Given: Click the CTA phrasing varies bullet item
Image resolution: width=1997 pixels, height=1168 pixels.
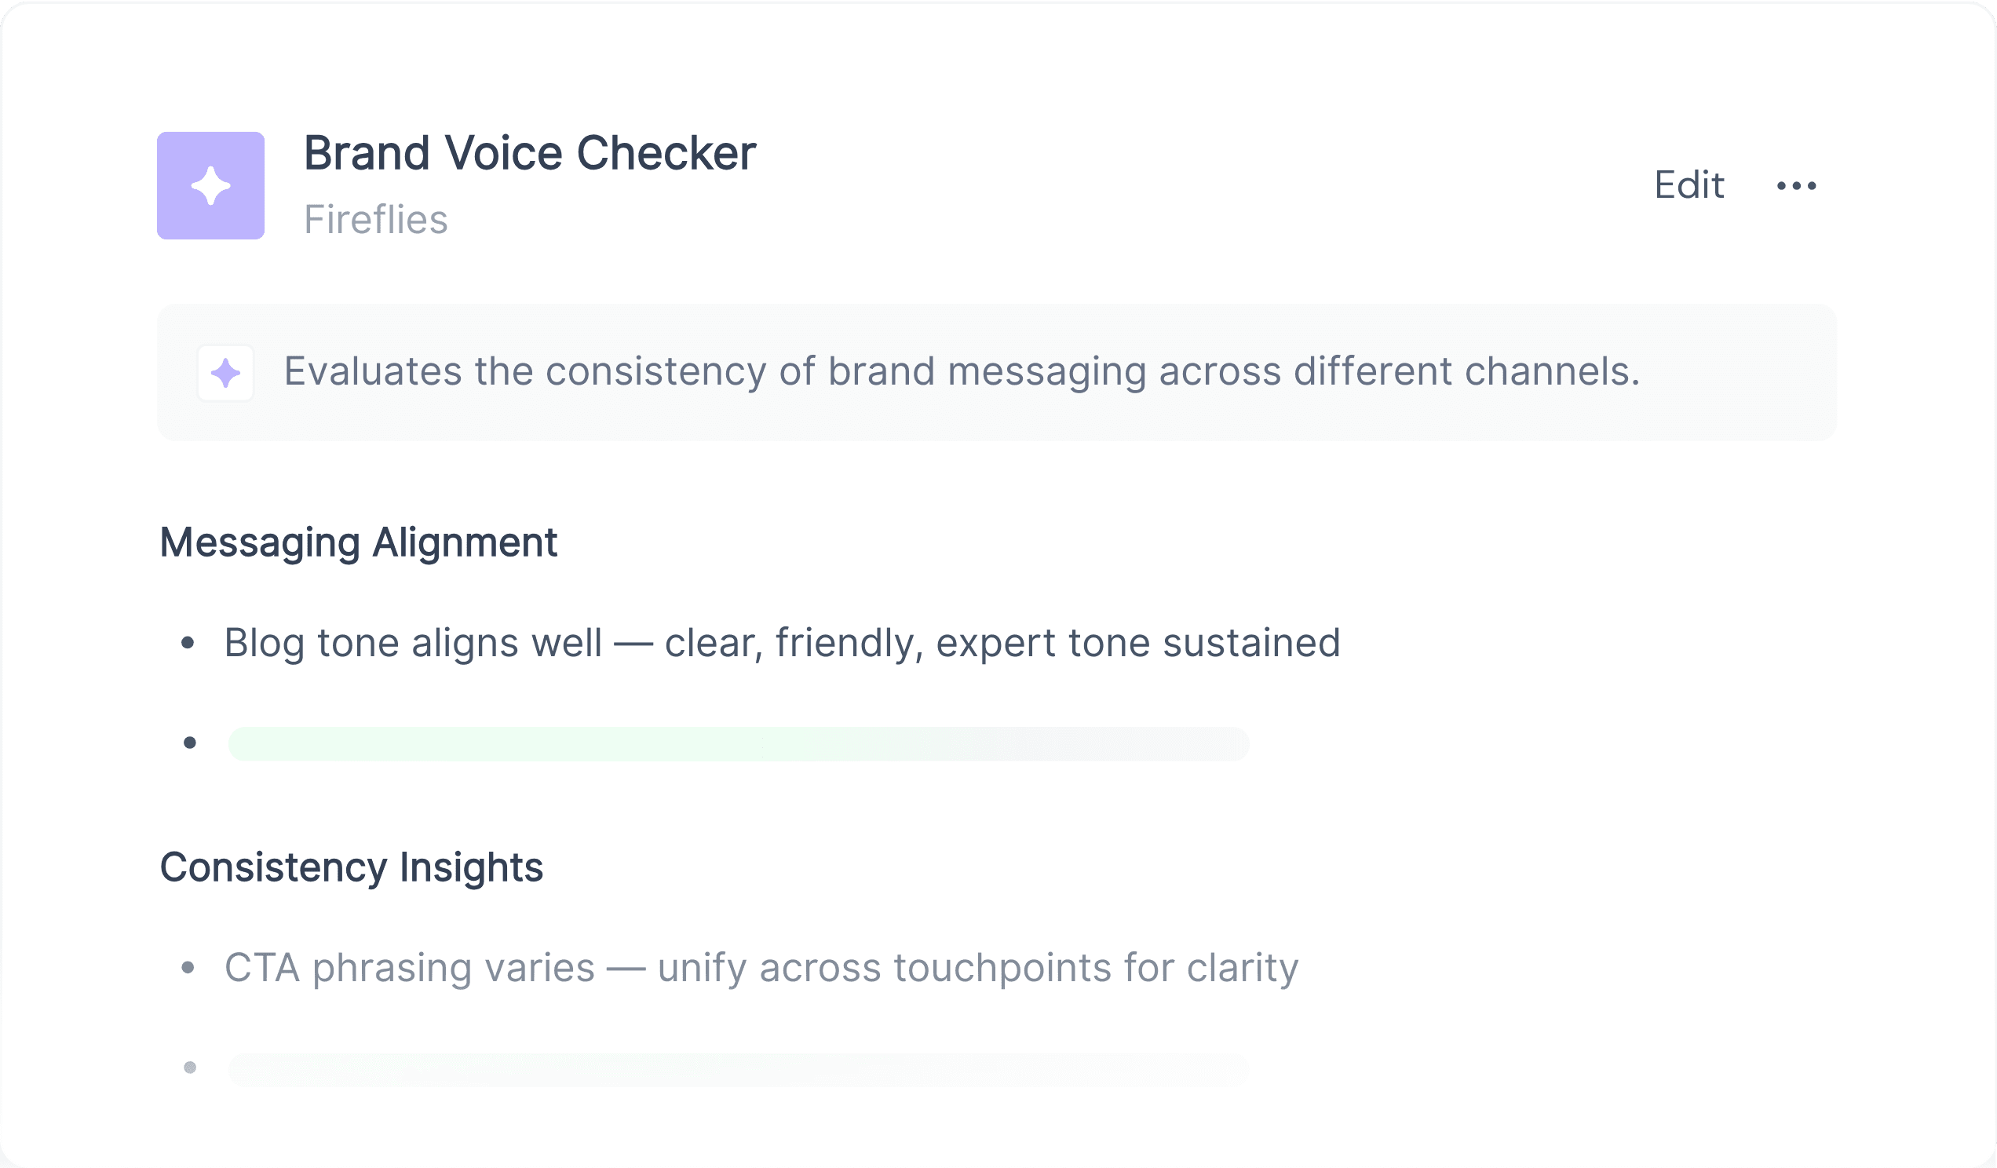Looking at the screenshot, I should [x=761, y=969].
